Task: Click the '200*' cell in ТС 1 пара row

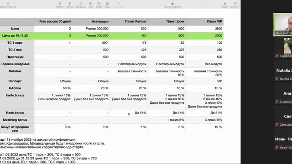Action: pos(91,43)
